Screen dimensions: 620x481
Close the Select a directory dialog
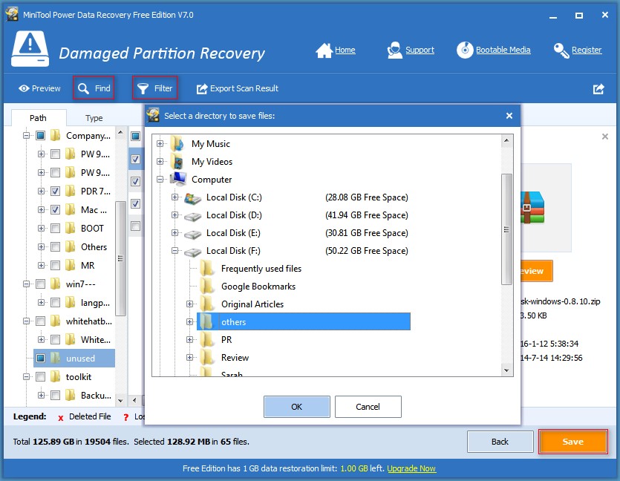click(x=509, y=116)
